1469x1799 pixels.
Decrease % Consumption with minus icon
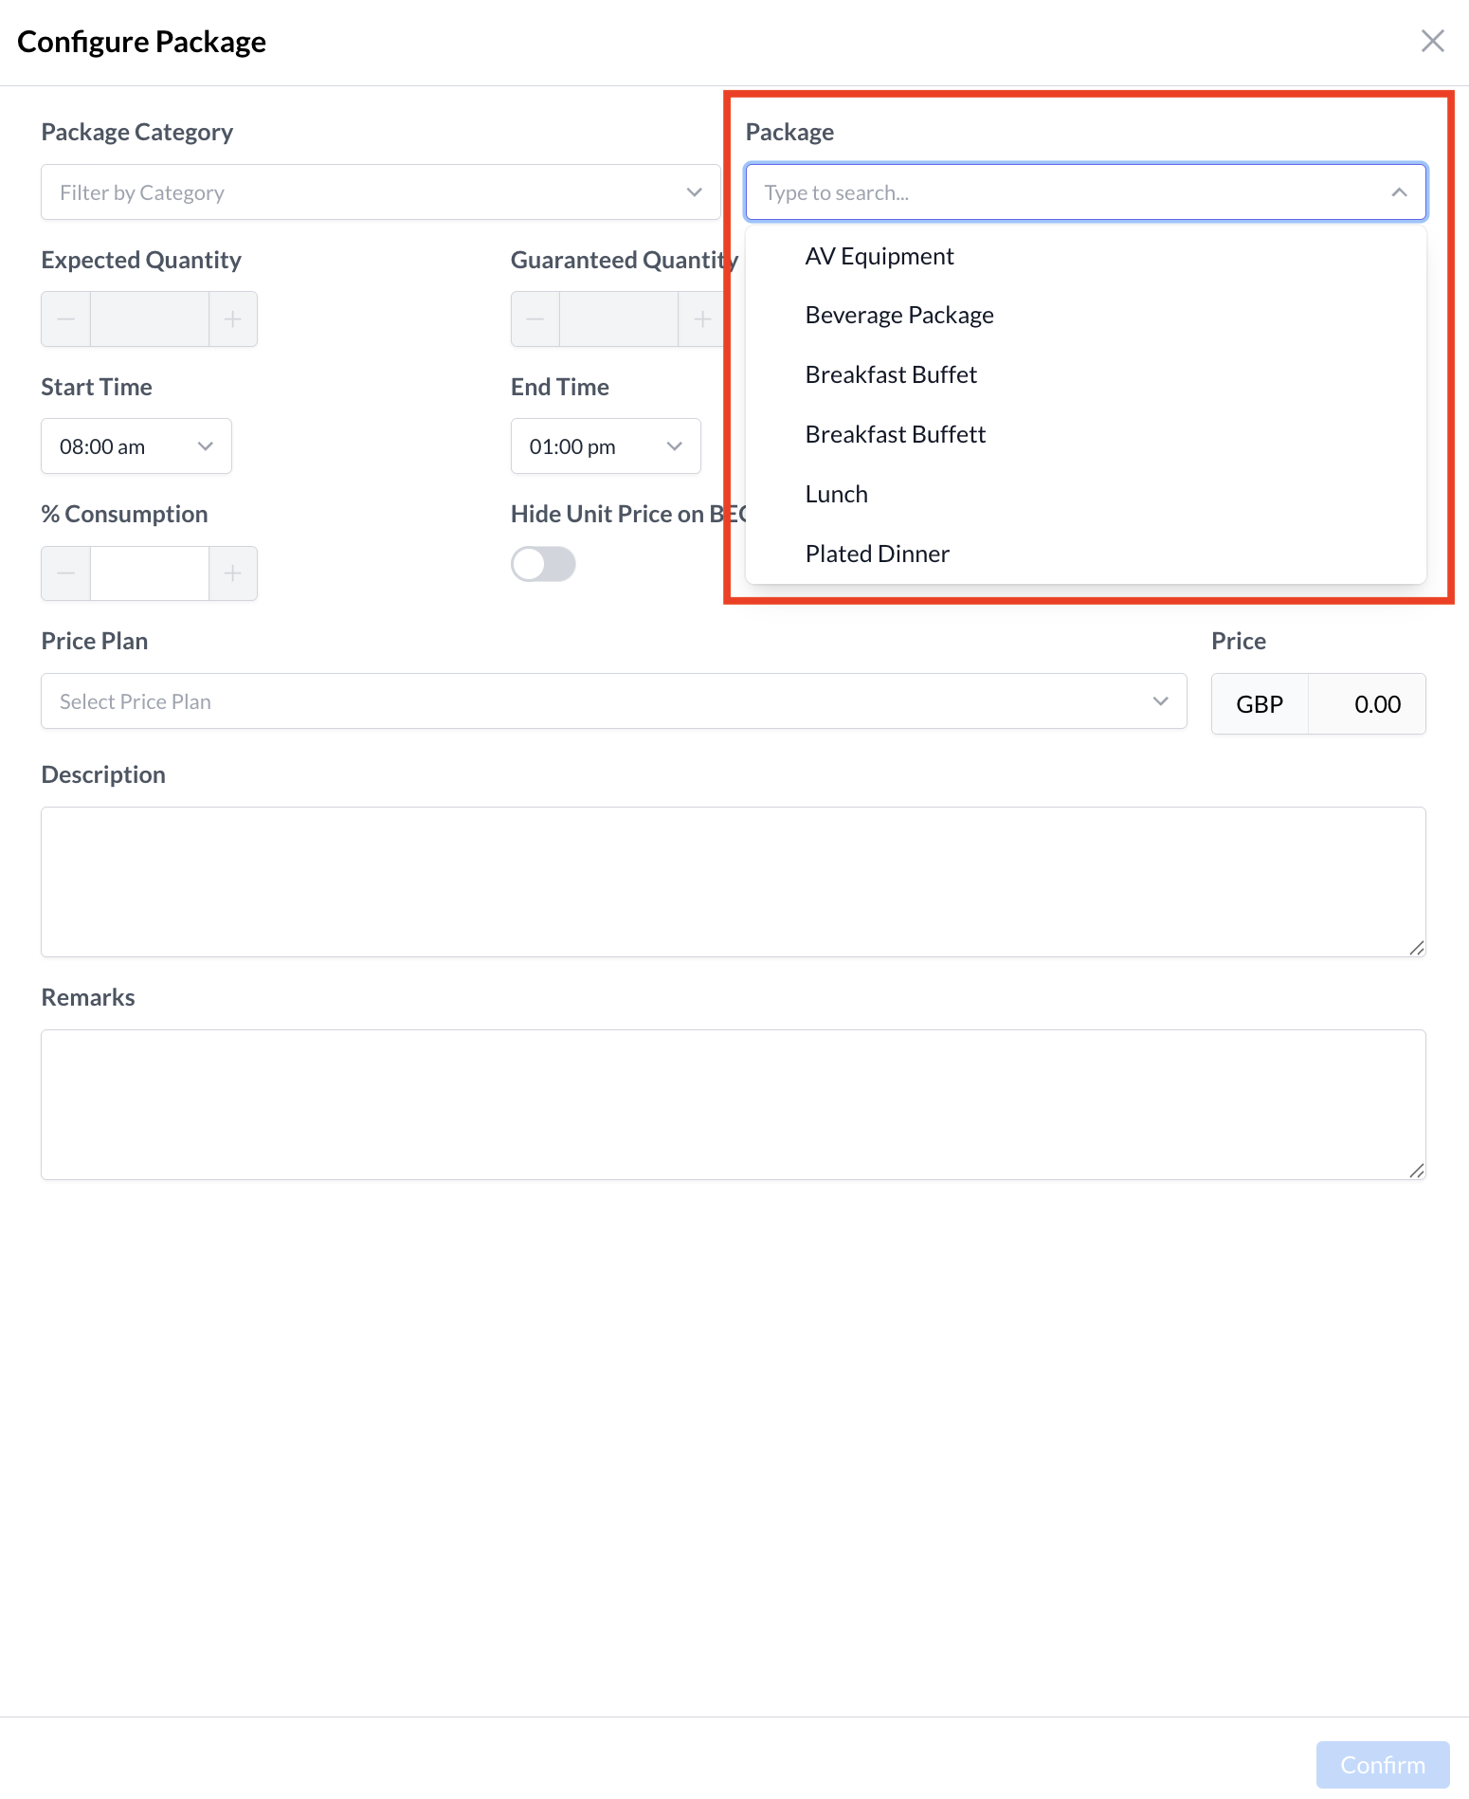click(66, 573)
